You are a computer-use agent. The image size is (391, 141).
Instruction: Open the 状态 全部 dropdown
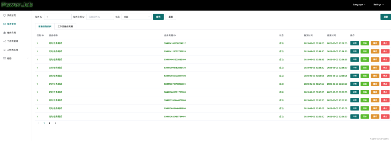pyautogui.click(x=136, y=17)
